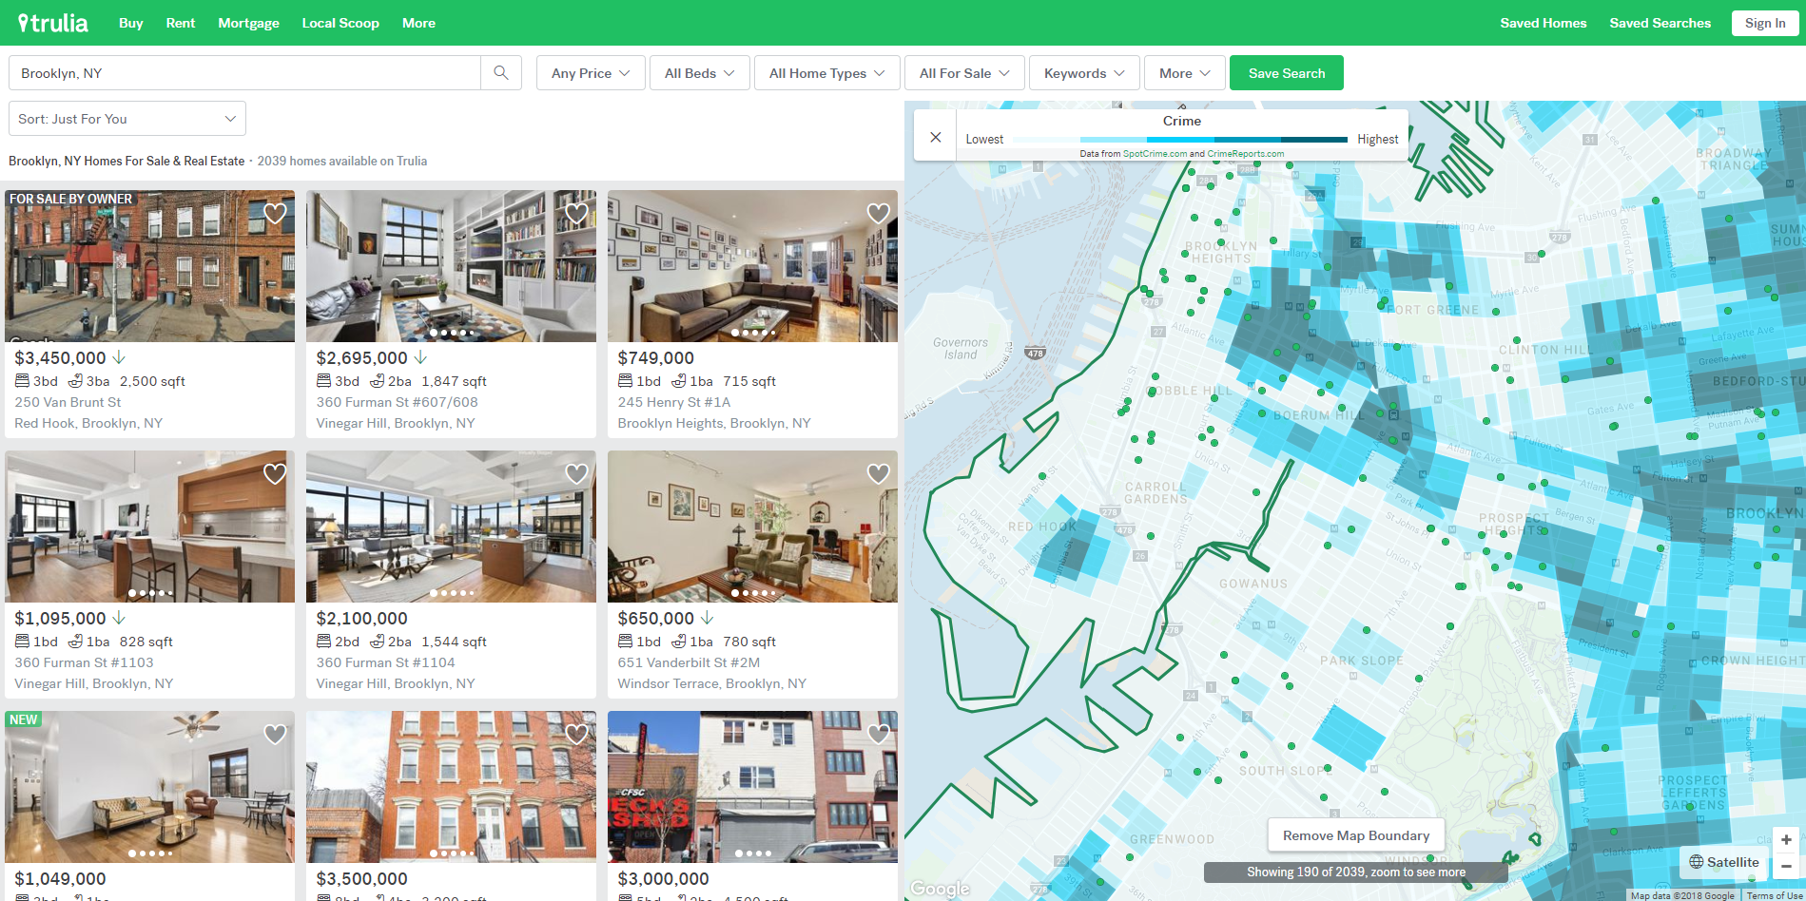Open the CrimeReports.com data source link
Viewport: 1806px width, 901px height.
1246,154
